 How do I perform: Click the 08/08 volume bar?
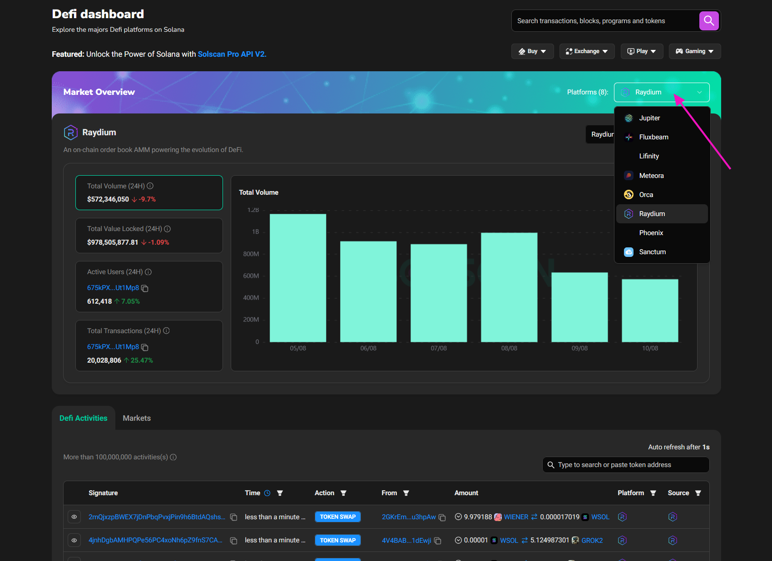point(509,287)
